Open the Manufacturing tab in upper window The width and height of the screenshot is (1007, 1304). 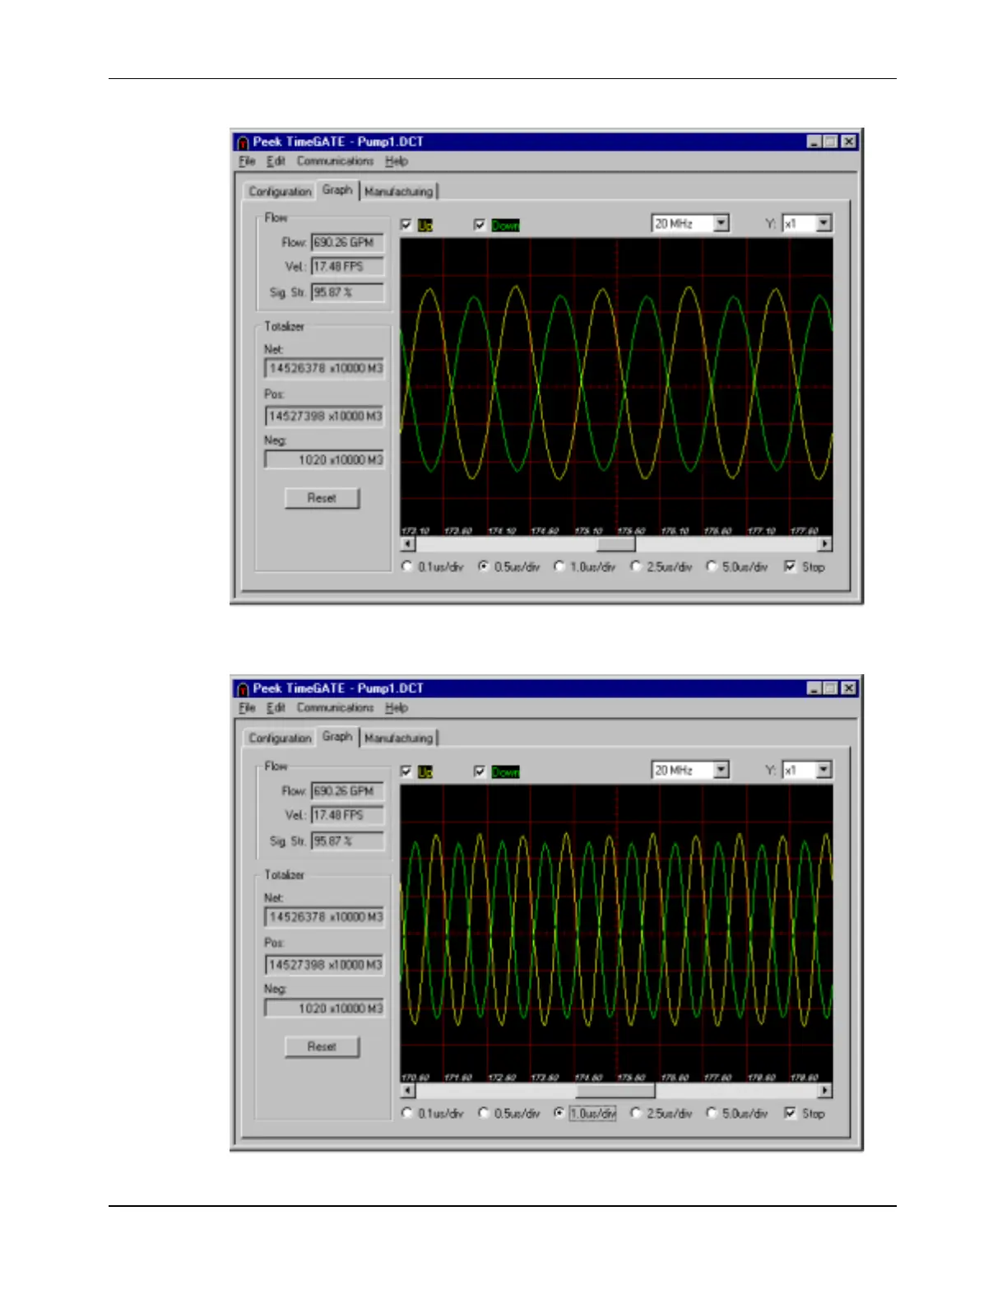tap(398, 192)
